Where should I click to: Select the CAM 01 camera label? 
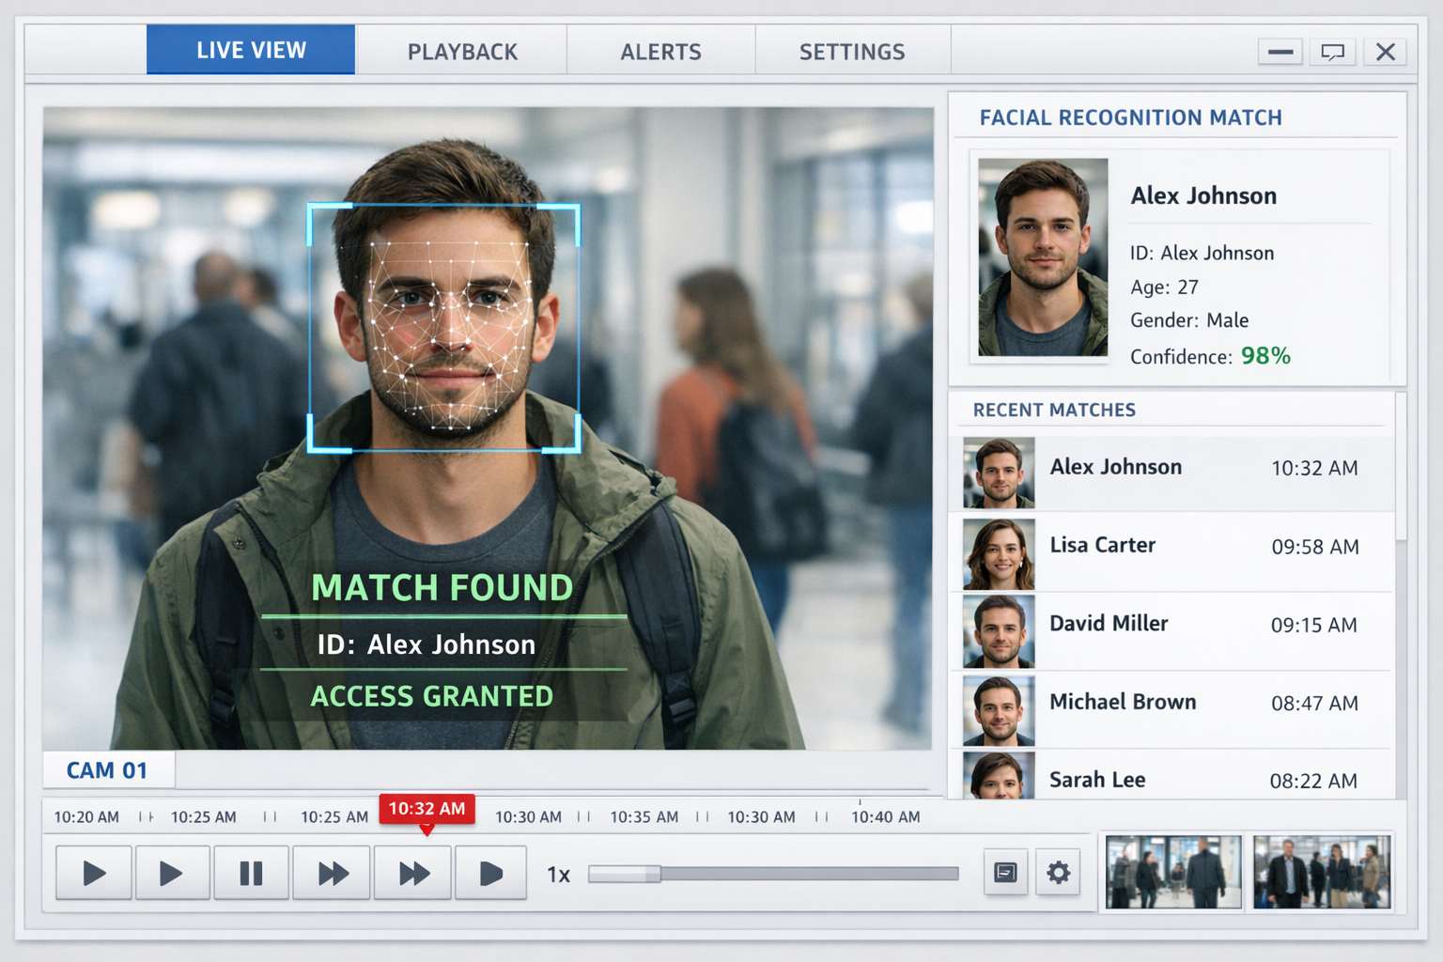click(107, 770)
